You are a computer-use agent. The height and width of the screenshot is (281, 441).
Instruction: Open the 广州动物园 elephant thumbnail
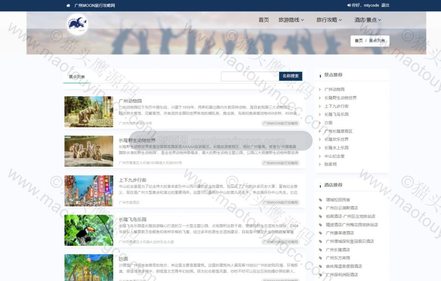(x=89, y=112)
